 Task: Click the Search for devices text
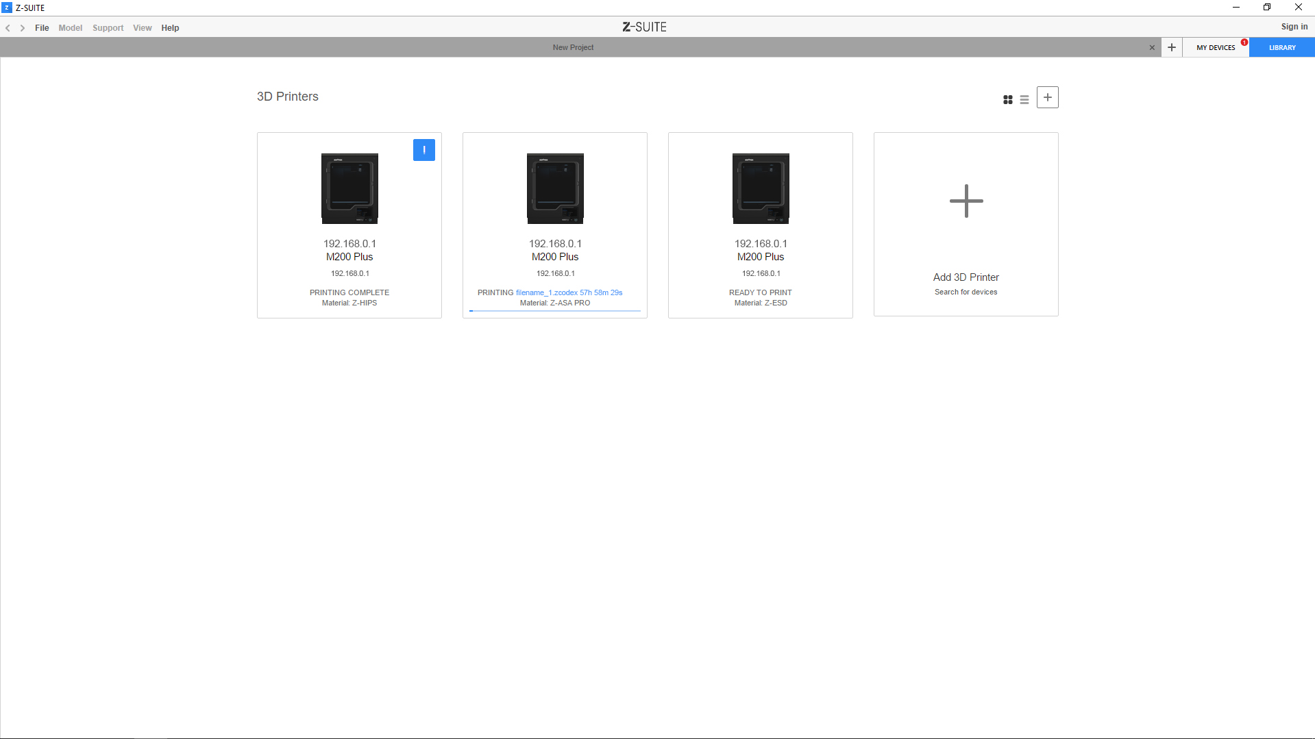(x=966, y=292)
